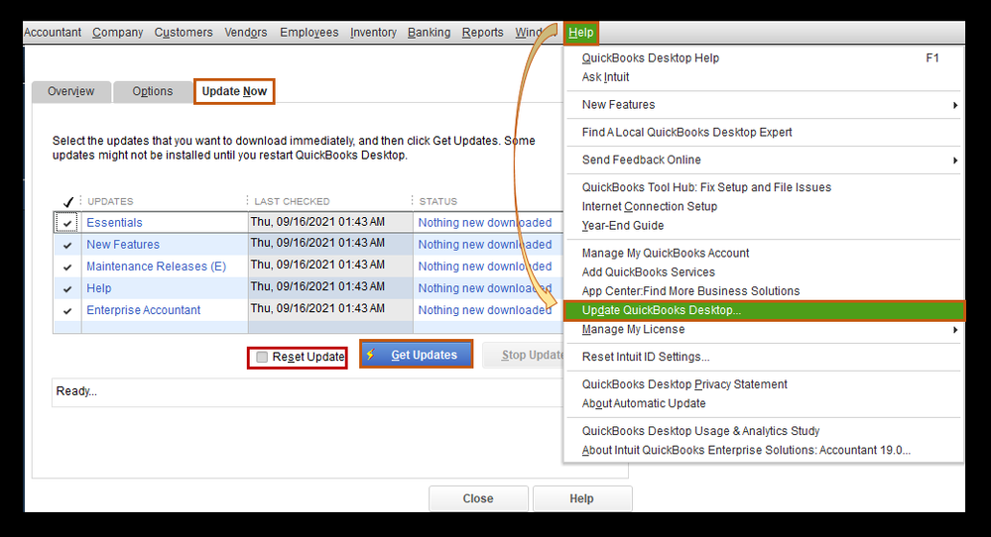Open the Inventory menu
Screen dimensions: 991x537
pyautogui.click(x=373, y=32)
